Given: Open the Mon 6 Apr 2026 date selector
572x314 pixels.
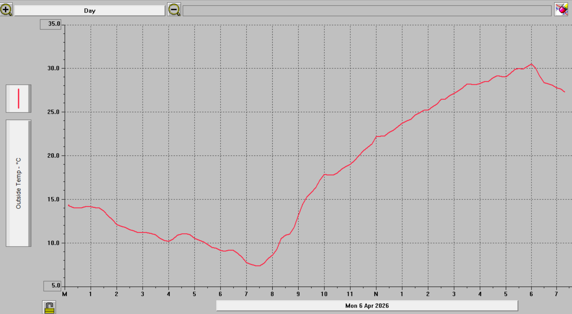Looking at the screenshot, I should point(367,306).
